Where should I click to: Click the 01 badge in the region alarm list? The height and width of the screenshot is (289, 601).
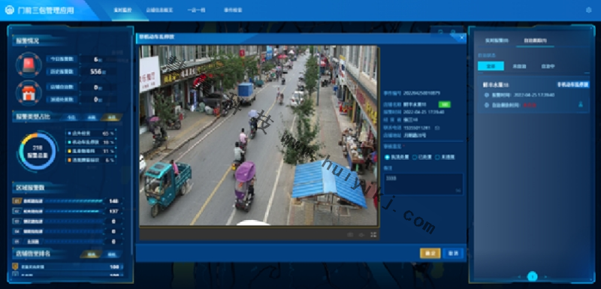pyautogui.click(x=17, y=200)
